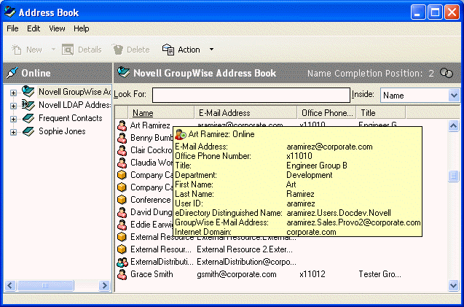Click the Sophie Jones book icon
464x307 pixels.
(28, 131)
